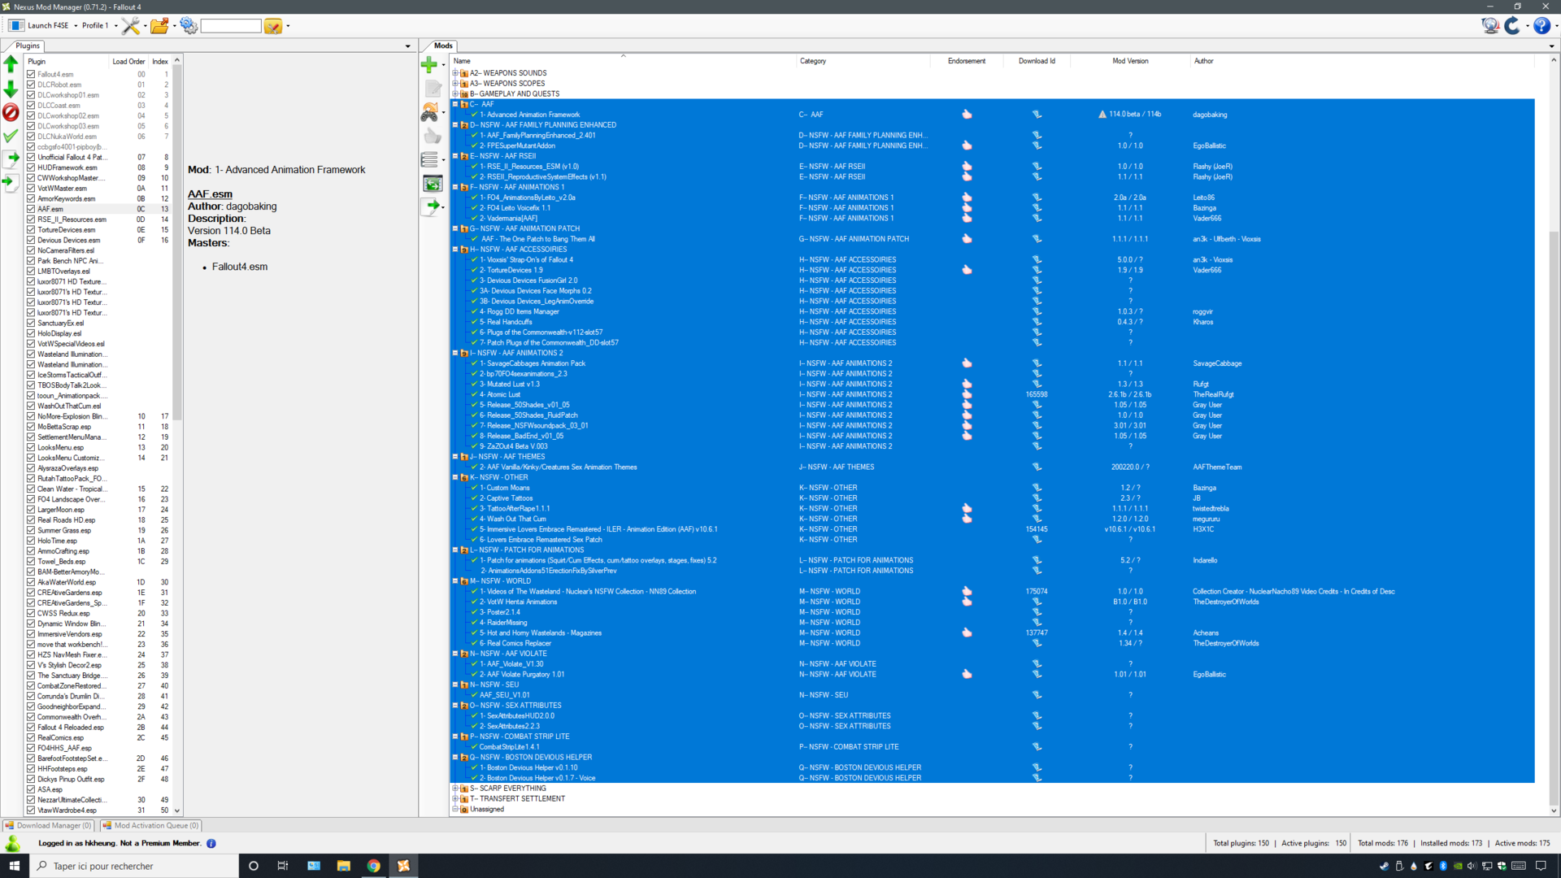
Task: Sort mods by Author column header
Action: (1203, 61)
